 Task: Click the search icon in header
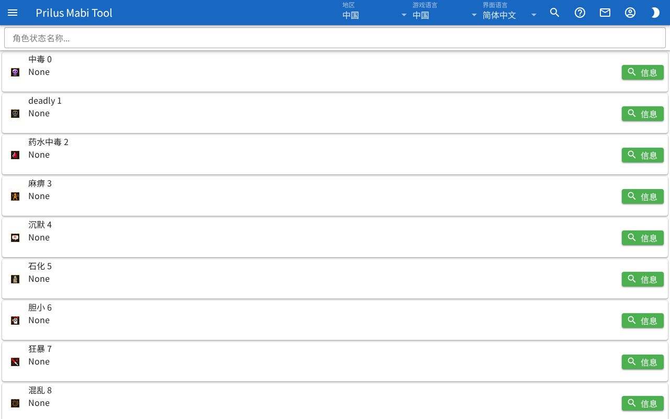[555, 13]
